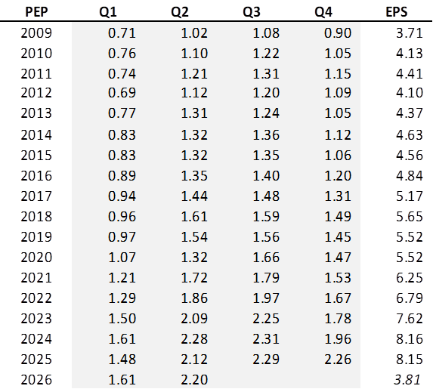Select the Q2 column header
The image size is (433, 389).
pos(180,12)
